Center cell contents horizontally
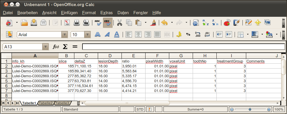 pos(138,34)
